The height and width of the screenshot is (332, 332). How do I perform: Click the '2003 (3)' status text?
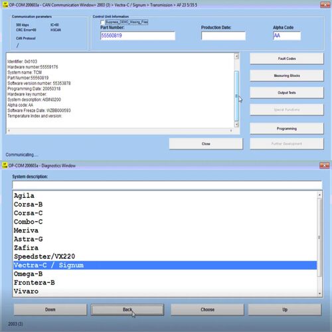point(15,324)
